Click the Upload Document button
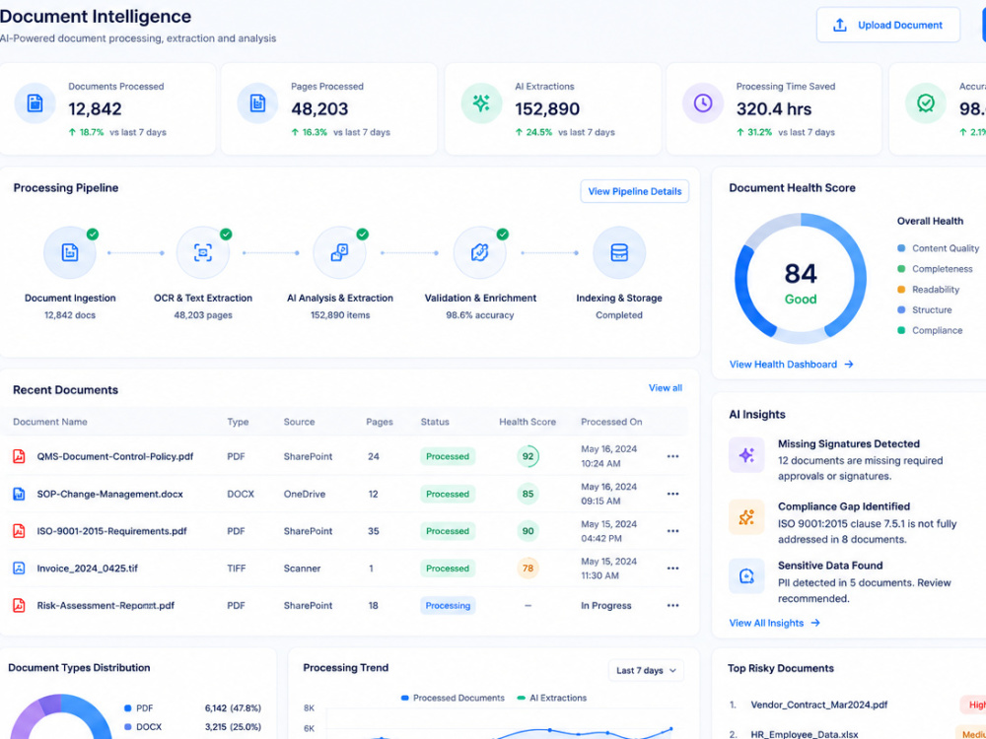986x739 pixels. 888,26
